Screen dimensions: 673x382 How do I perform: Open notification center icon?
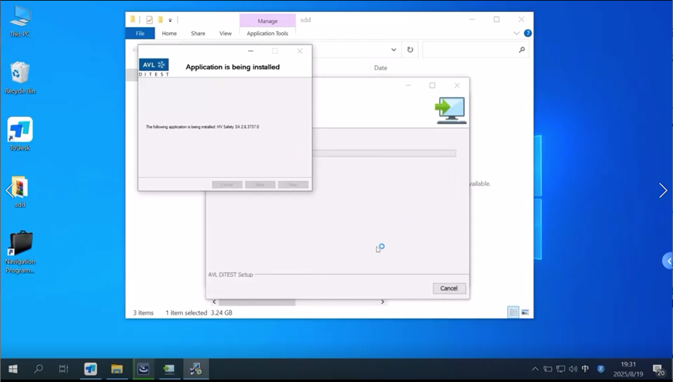click(658, 369)
